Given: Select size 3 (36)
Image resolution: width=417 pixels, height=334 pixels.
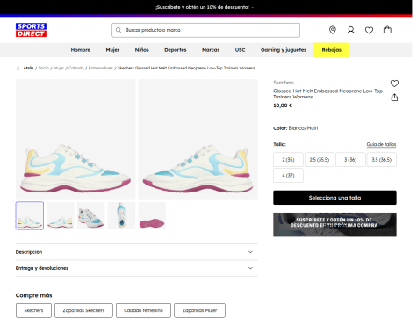Looking at the screenshot, I should [350, 160].
